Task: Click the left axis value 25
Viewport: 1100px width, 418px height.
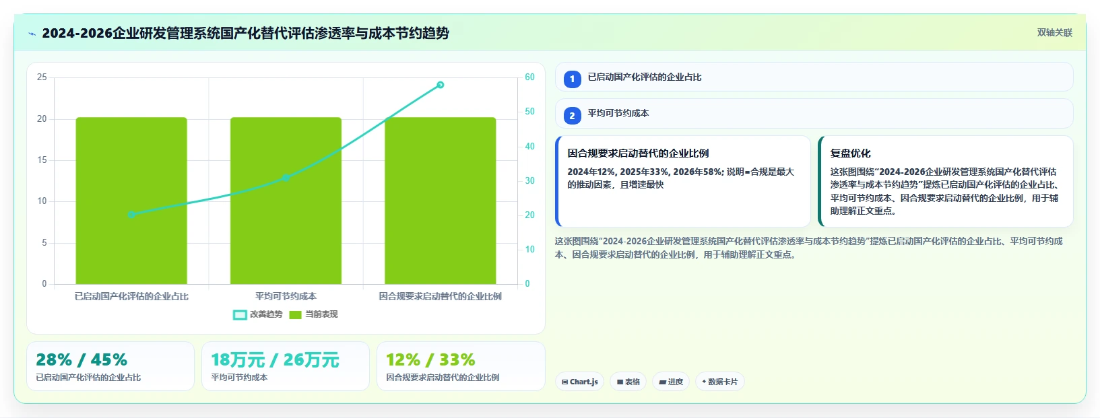Action: pos(42,77)
